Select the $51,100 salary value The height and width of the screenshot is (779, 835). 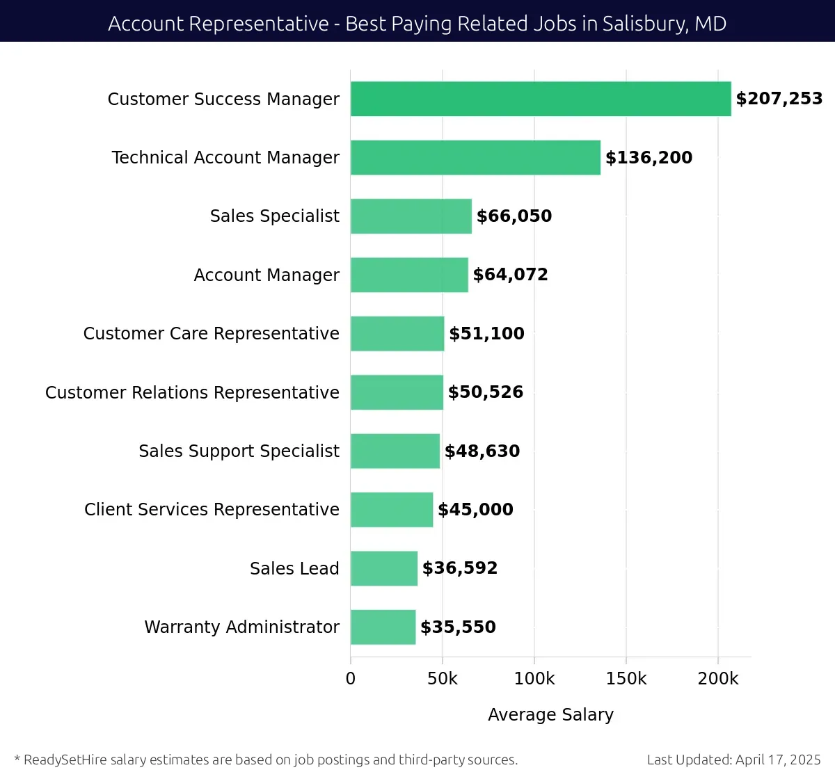tap(487, 334)
